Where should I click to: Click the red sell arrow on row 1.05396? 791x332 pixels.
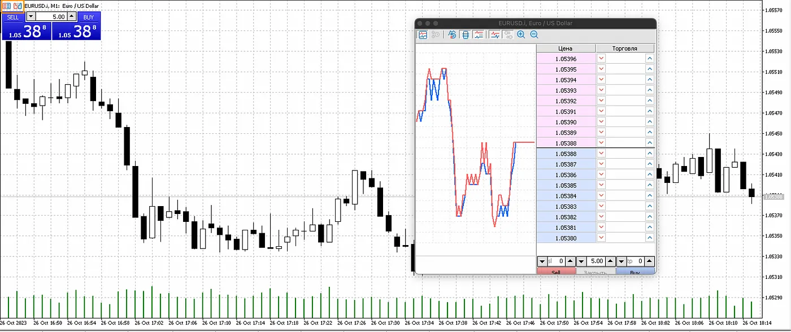tap(601, 59)
